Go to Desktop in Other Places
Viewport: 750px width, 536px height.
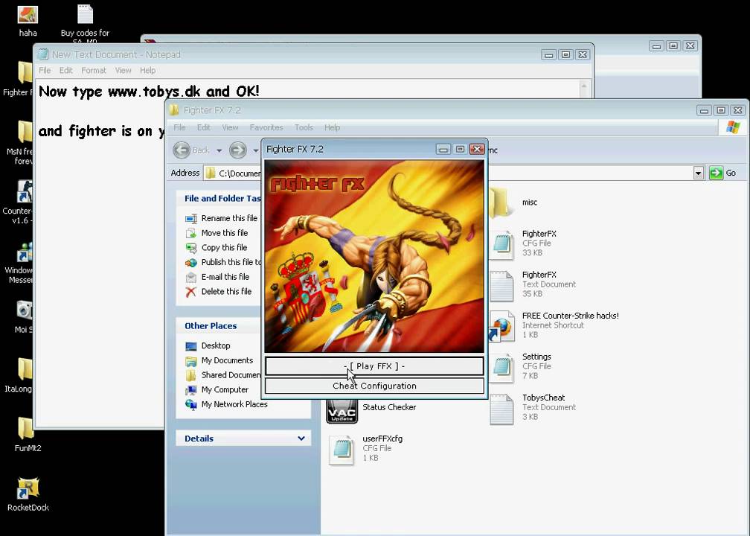[x=215, y=345]
